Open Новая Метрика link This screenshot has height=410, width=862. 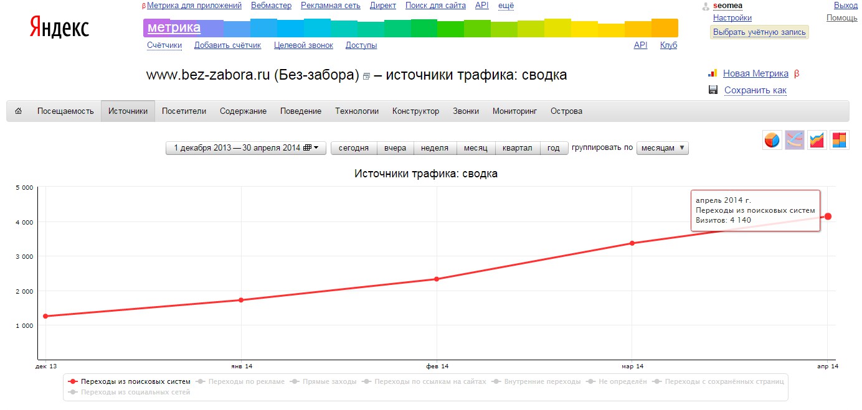click(x=755, y=73)
